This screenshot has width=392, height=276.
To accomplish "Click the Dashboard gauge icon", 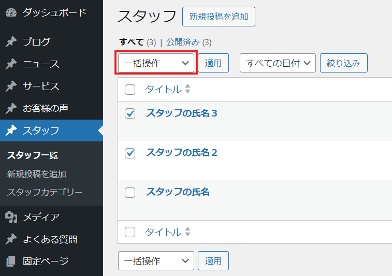I will 11,12.
